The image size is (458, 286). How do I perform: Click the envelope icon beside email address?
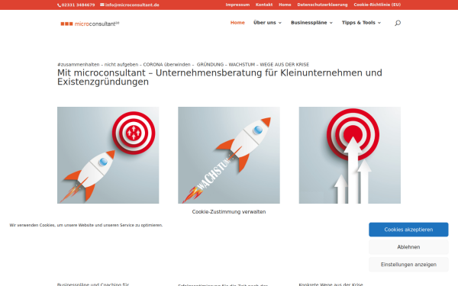point(102,5)
